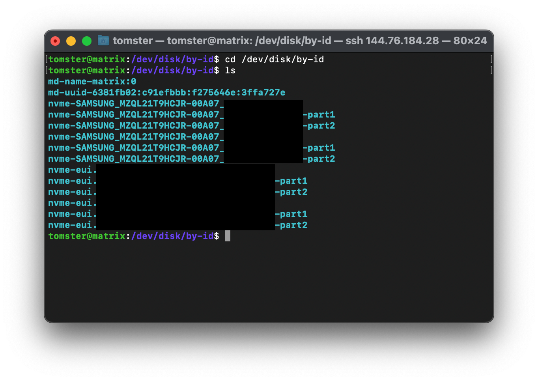Close the terminal window with red button
The width and height of the screenshot is (538, 381).
click(x=55, y=41)
